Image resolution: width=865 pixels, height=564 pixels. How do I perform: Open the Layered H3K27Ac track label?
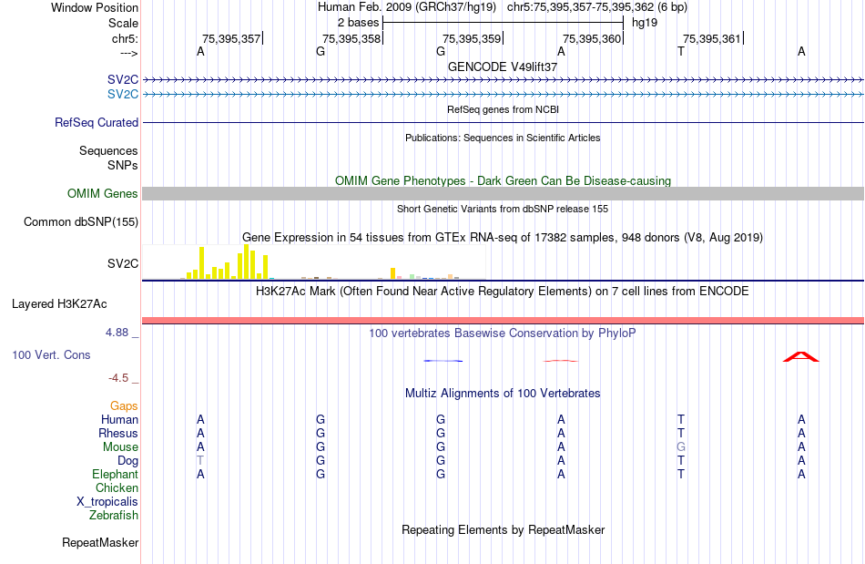[x=59, y=304]
